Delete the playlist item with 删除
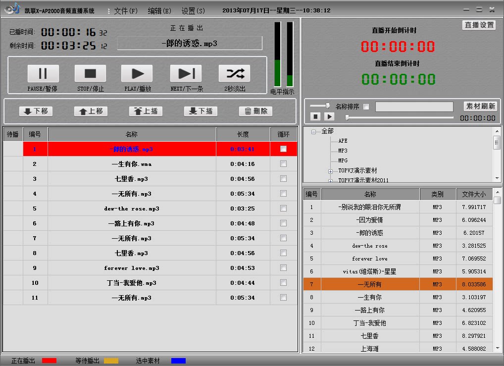 [256, 111]
